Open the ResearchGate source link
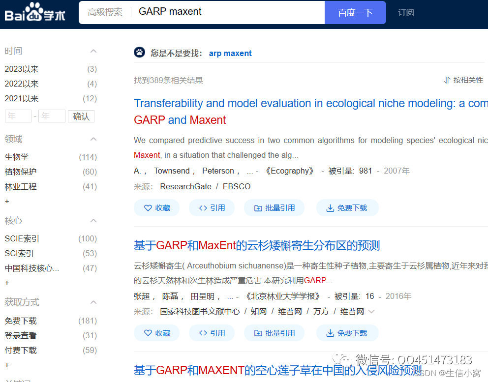This screenshot has width=488, height=382. [x=185, y=187]
